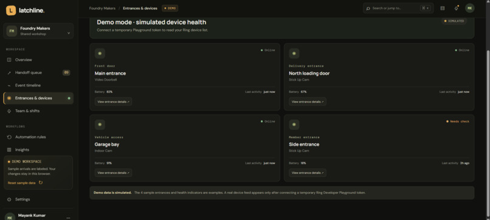Open notifications bell in top bar
Image resolution: width=490 pixels, height=220 pixels.
456,8
